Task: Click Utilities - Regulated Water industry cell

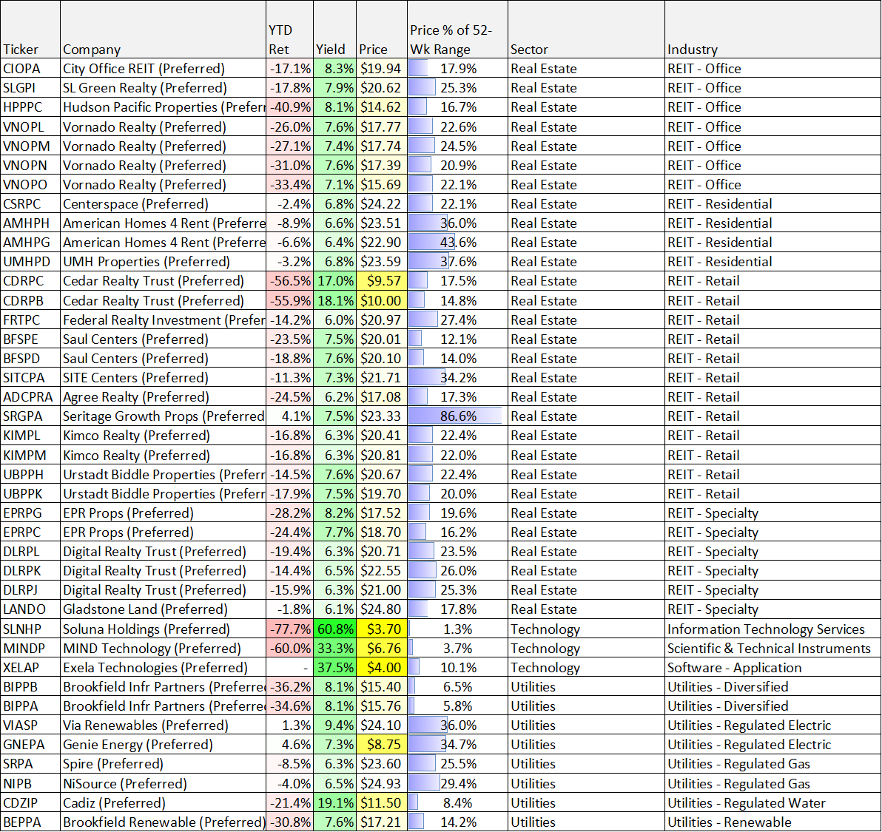Action: click(x=773, y=802)
